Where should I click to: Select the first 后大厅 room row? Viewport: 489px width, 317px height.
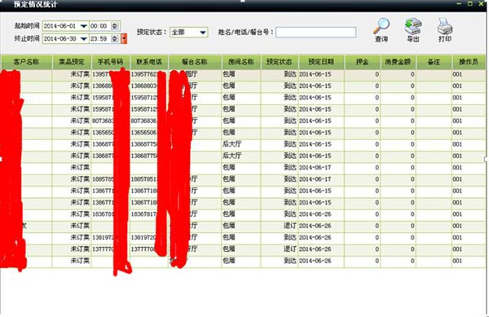(x=243, y=144)
